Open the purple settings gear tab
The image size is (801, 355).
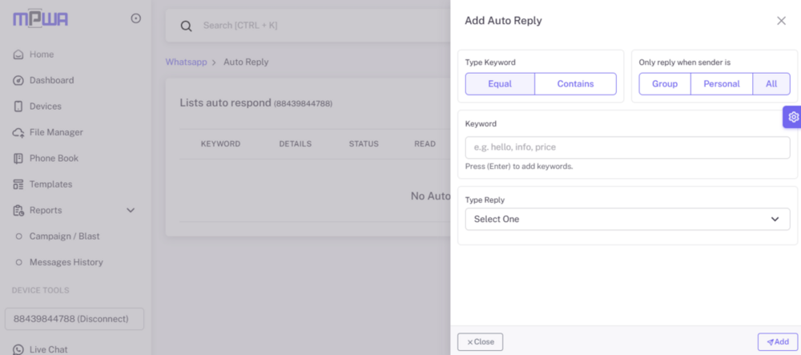click(792, 117)
